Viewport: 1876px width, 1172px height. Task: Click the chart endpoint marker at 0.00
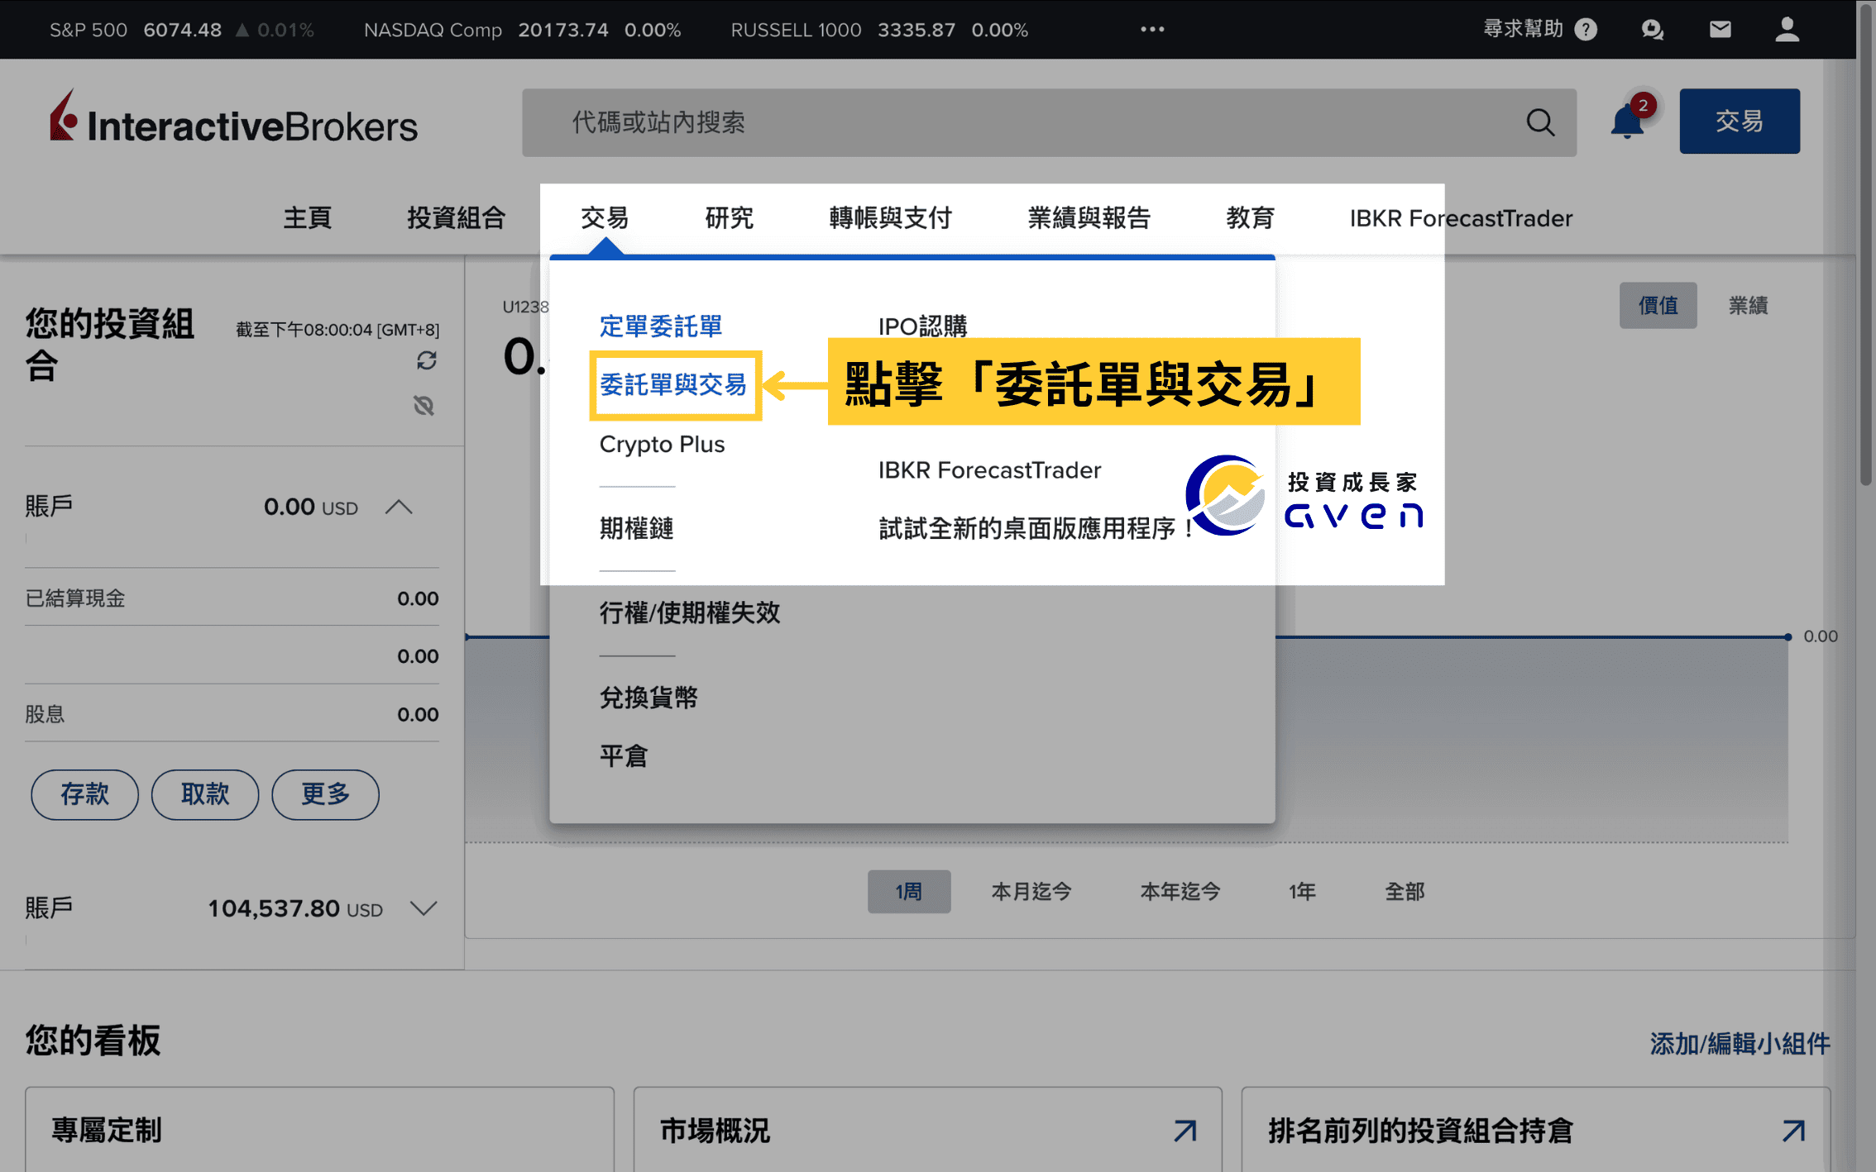[x=1788, y=636]
